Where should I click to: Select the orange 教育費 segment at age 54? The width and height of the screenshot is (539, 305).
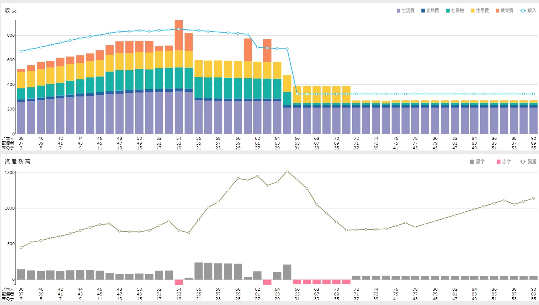(179, 35)
